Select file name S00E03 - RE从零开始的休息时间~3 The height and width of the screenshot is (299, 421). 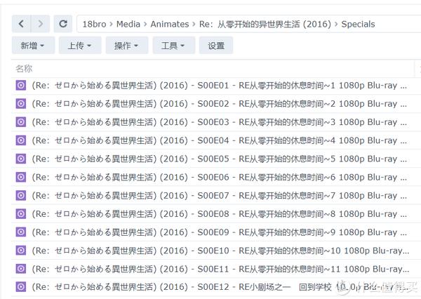220,122
